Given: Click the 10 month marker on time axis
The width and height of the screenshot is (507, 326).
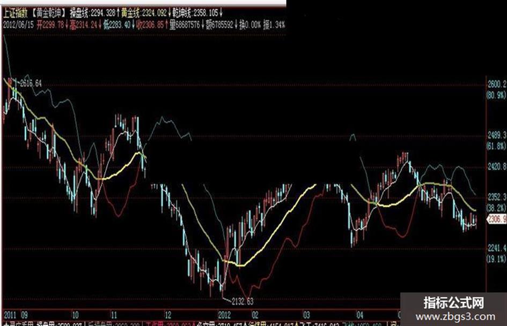Looking at the screenshot, I should 75,315.
